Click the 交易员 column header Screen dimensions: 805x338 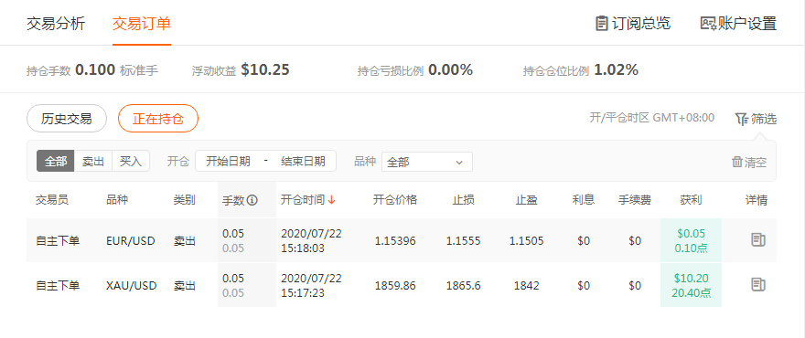click(52, 200)
